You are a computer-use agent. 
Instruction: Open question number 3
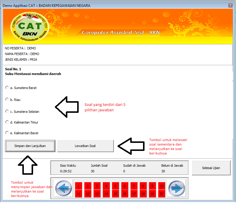click(x=97, y=186)
